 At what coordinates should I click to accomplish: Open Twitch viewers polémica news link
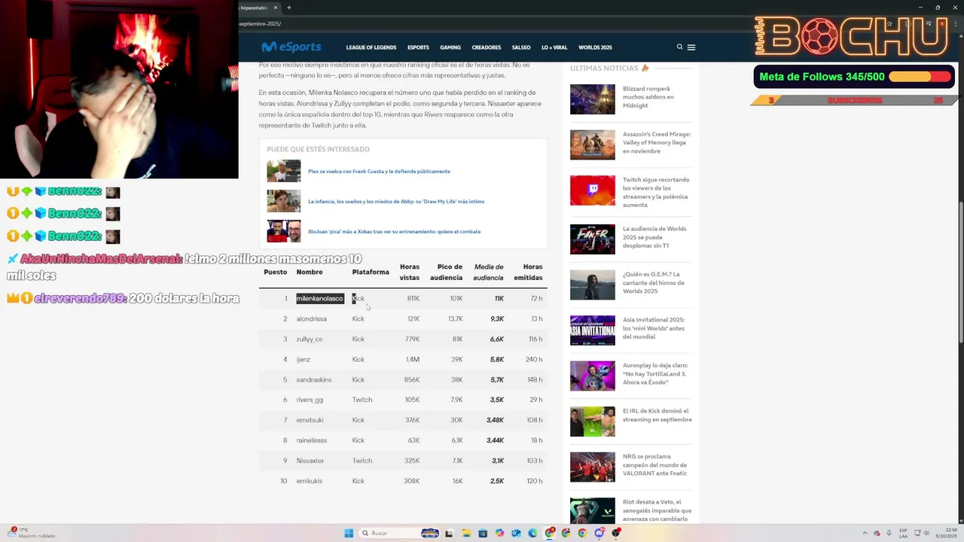pyautogui.click(x=655, y=192)
